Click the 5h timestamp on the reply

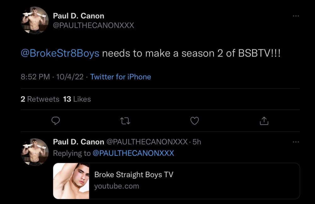[x=197, y=142]
